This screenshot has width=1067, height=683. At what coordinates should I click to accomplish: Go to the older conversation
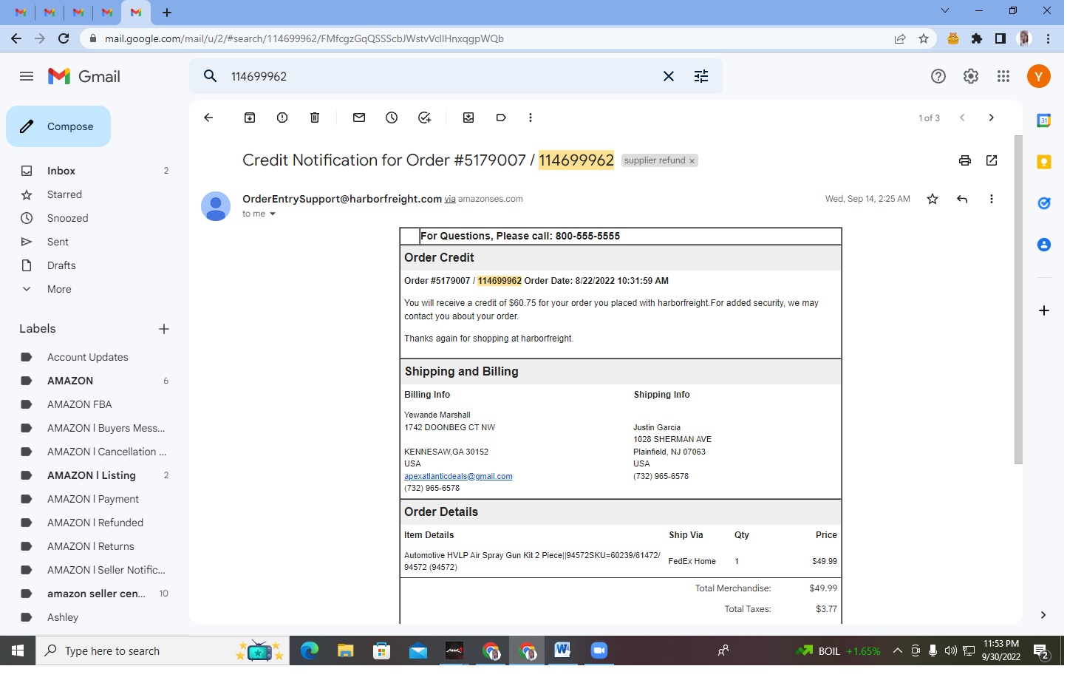click(x=992, y=118)
